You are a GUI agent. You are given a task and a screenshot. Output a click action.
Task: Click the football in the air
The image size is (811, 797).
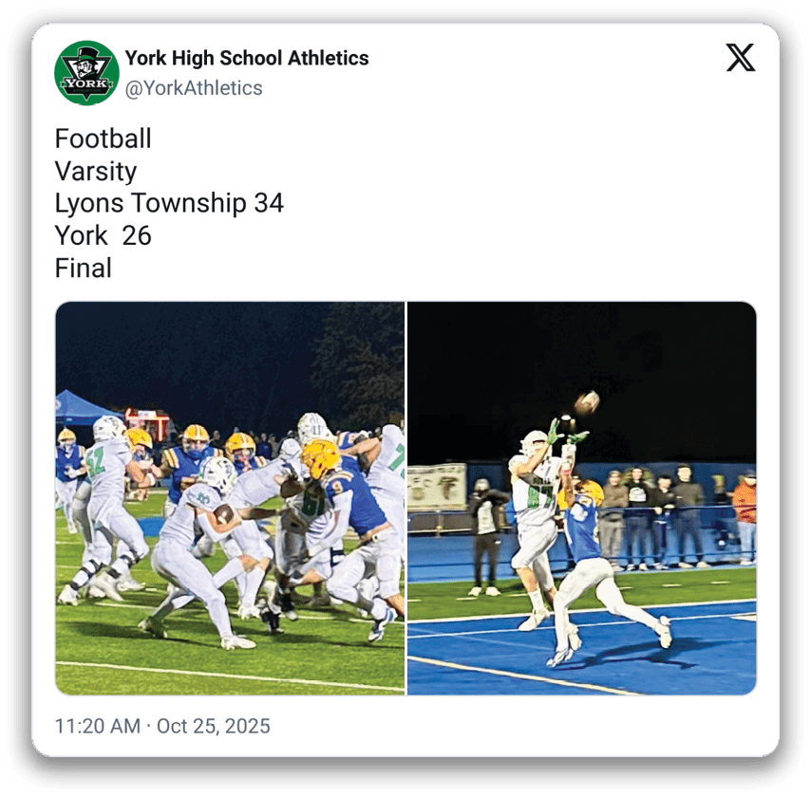pyautogui.click(x=587, y=402)
